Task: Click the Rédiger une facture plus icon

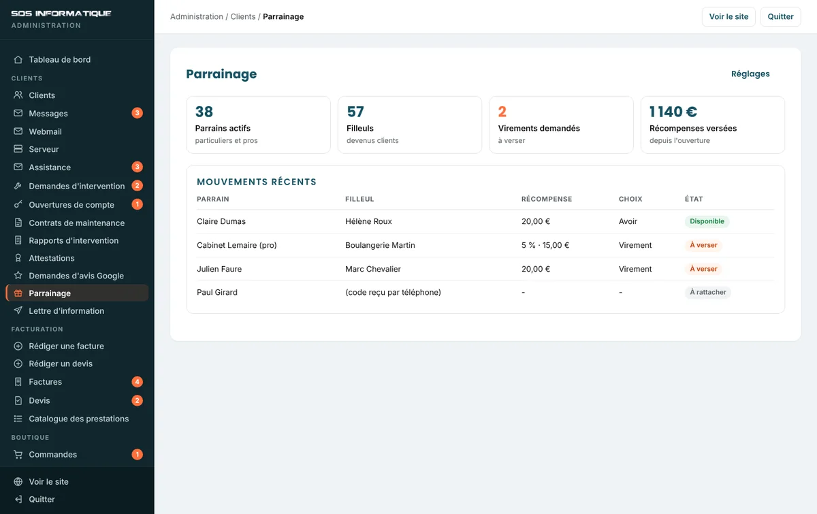Action: tap(18, 346)
